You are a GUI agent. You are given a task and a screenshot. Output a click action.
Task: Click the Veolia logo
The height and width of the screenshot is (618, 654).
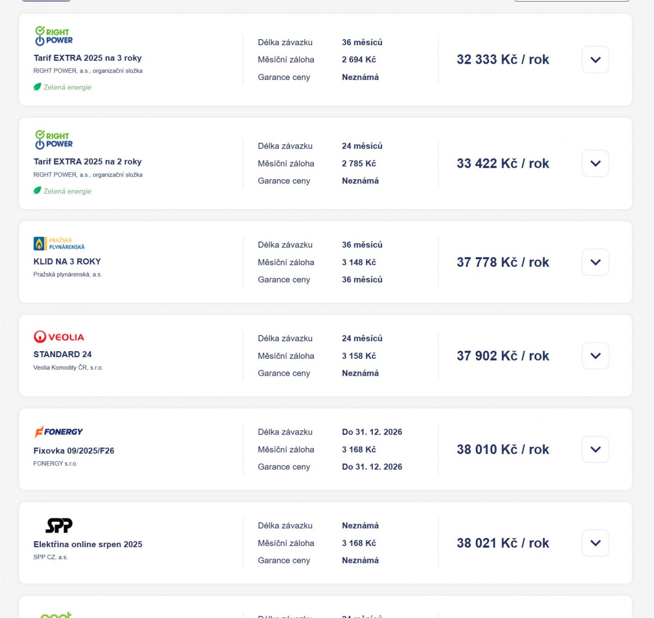point(59,337)
